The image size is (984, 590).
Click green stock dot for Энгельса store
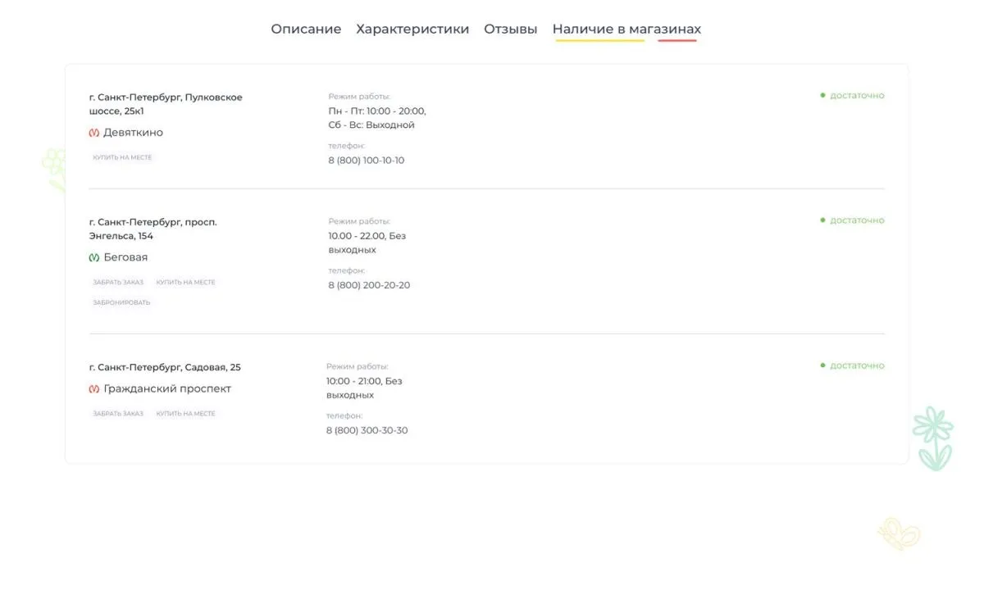pyautogui.click(x=822, y=219)
